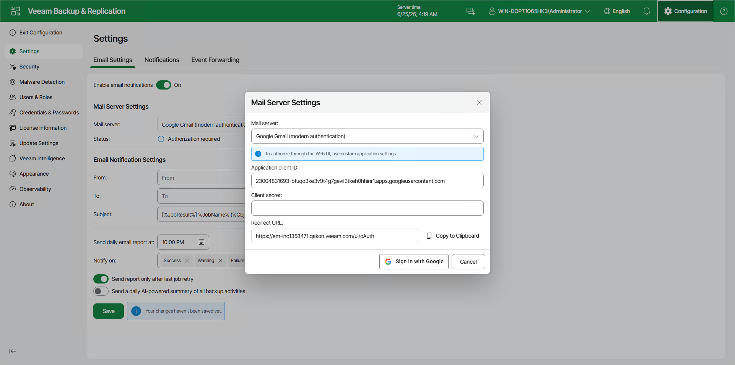Click the Update Settings icon
Screen dimensions: 735x365
13,143
